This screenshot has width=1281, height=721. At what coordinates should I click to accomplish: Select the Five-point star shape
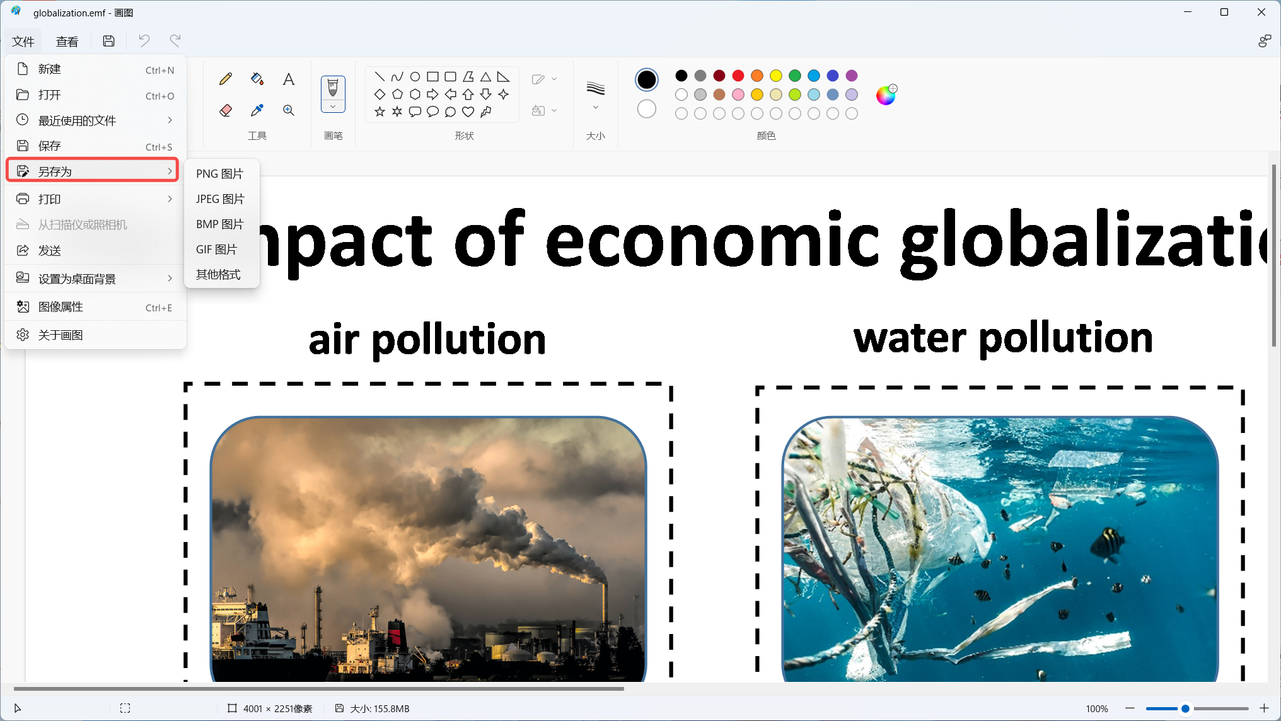tap(380, 112)
